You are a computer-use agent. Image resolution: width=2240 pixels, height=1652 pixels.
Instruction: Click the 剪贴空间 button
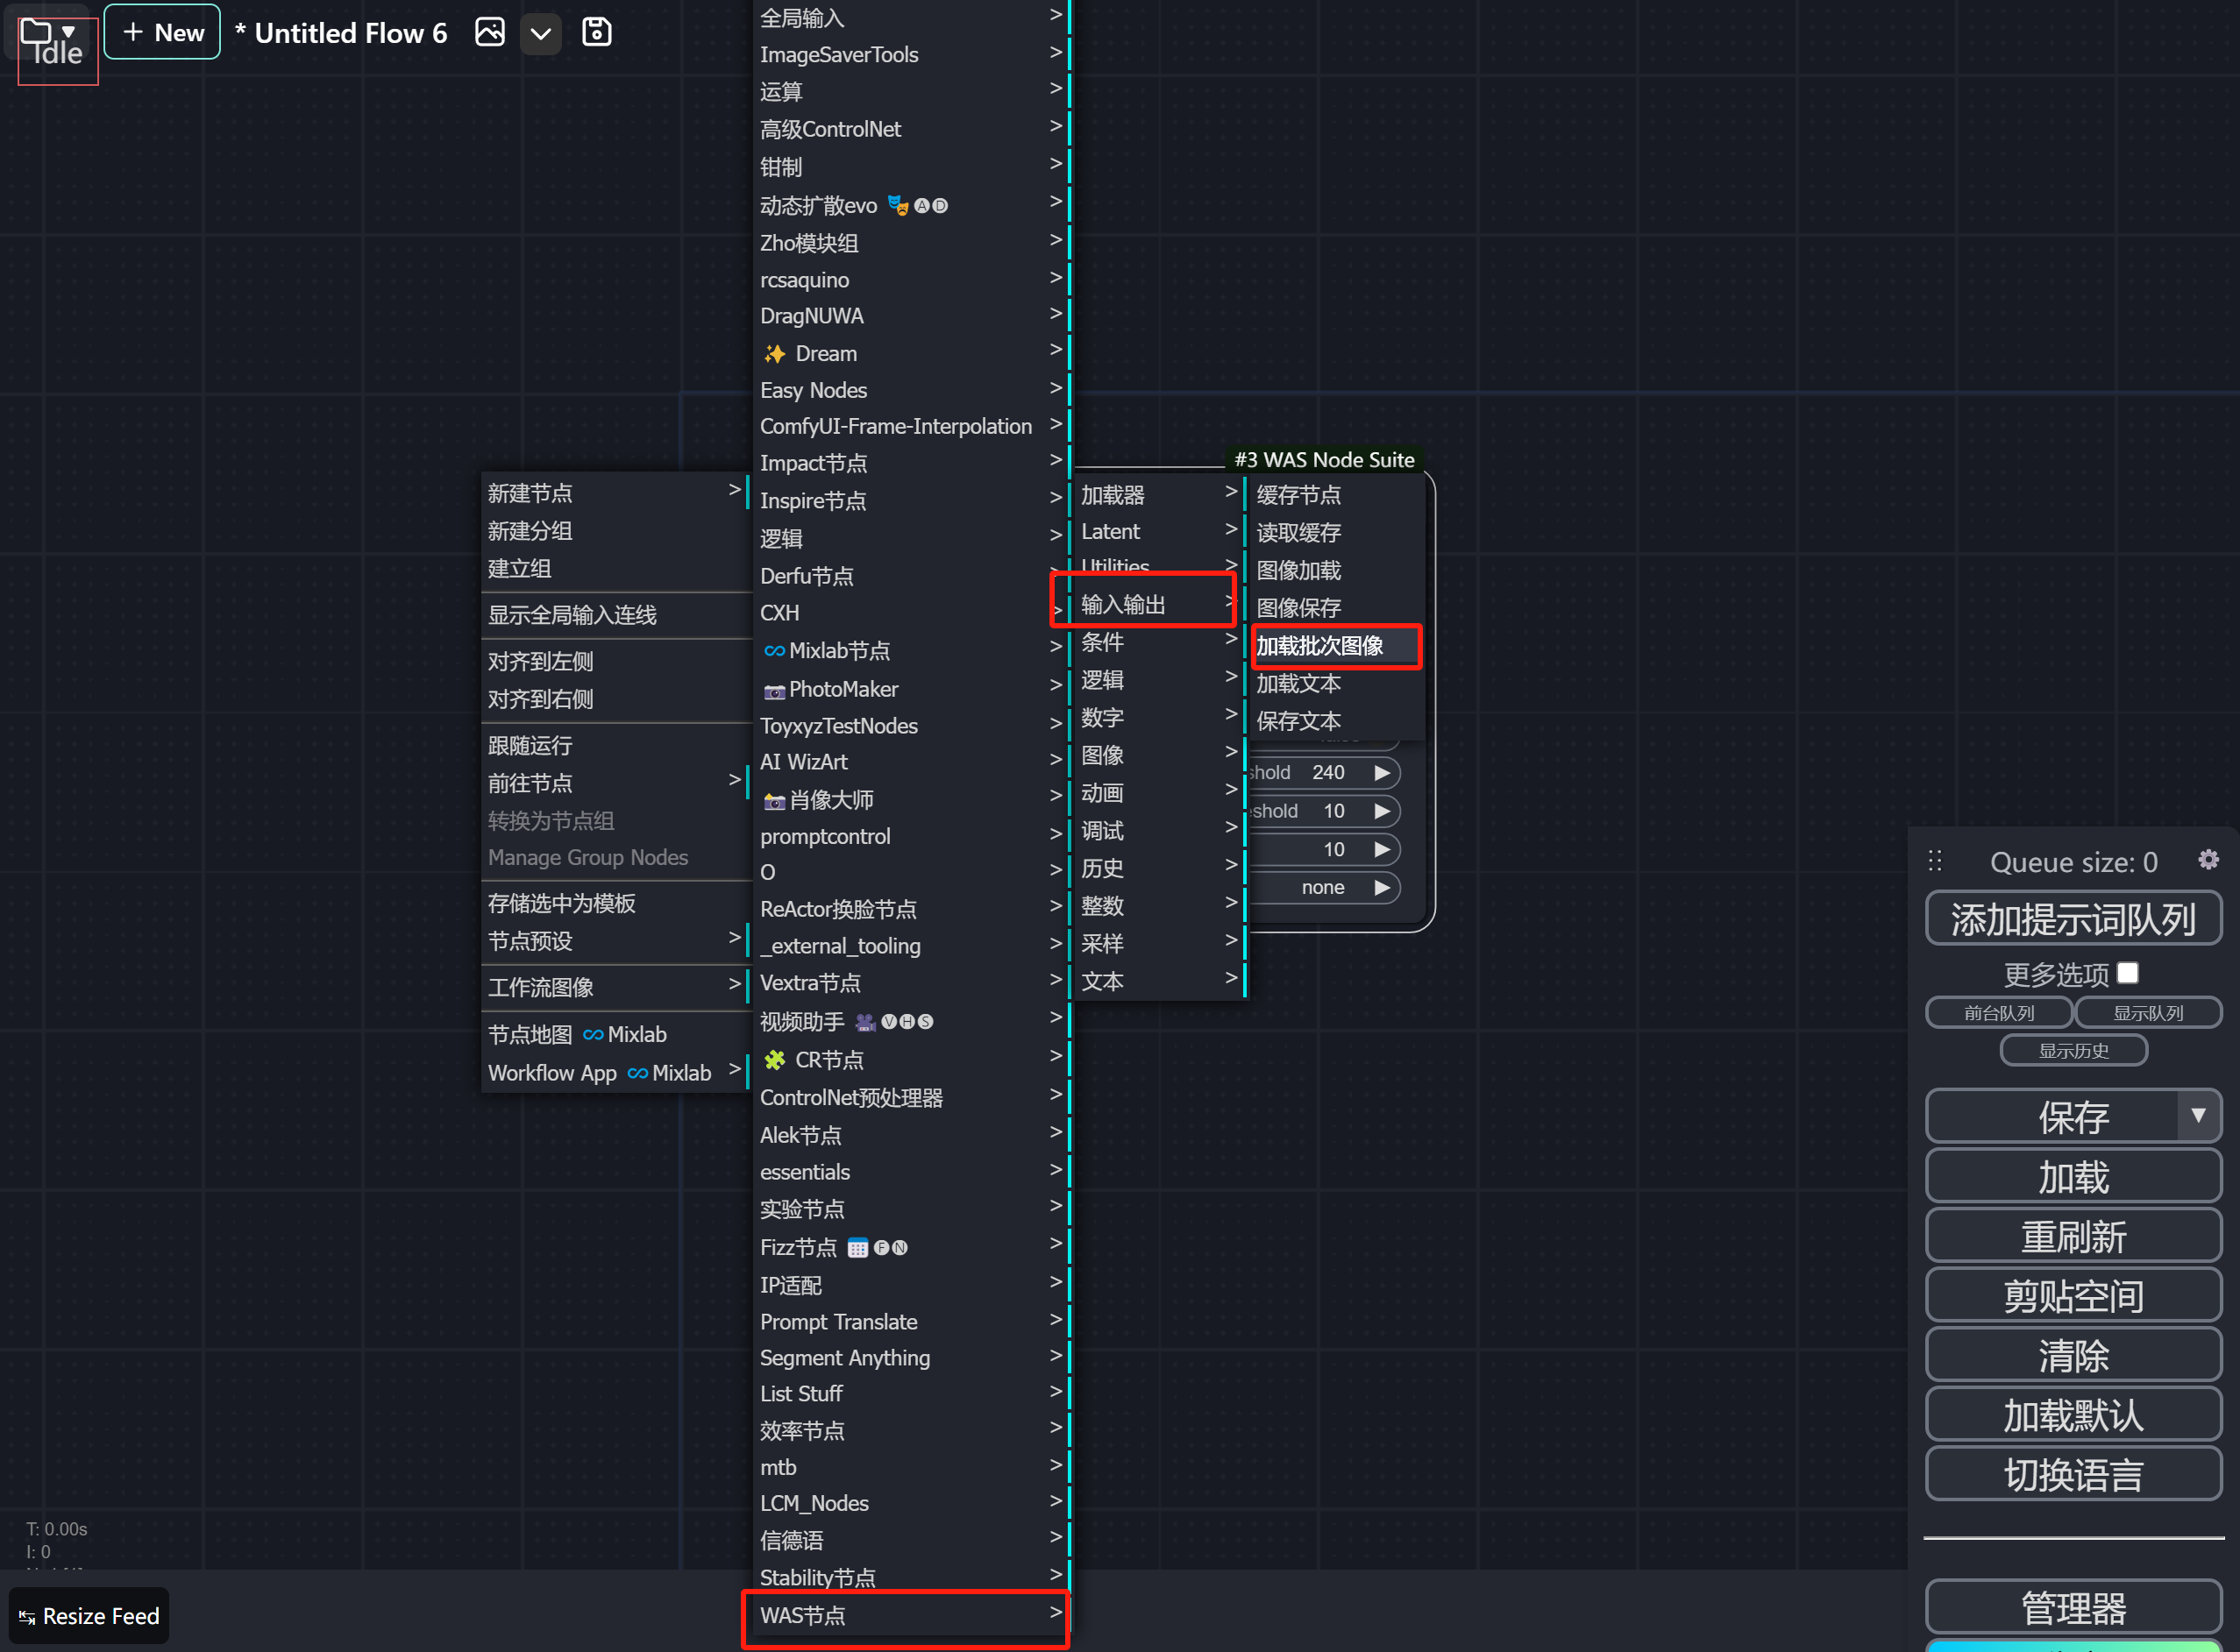pyautogui.click(x=2073, y=1295)
